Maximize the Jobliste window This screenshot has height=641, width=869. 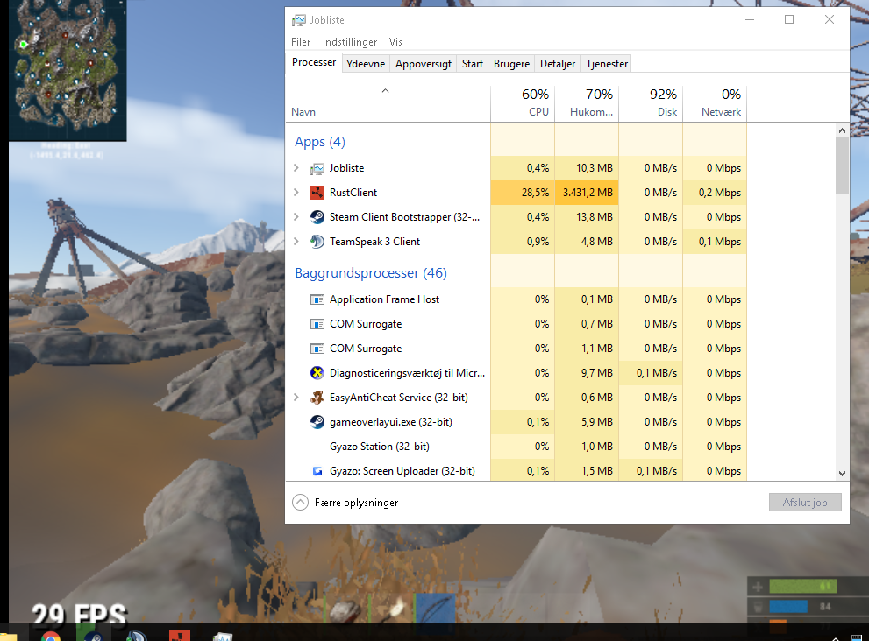click(789, 19)
